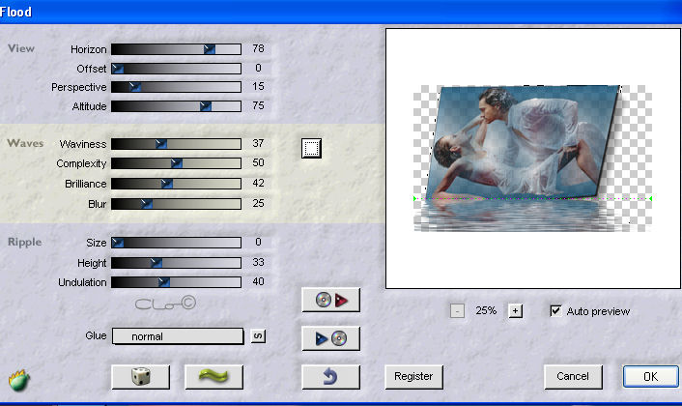Confirm with the OK button
This screenshot has height=406, width=682.
(x=650, y=377)
